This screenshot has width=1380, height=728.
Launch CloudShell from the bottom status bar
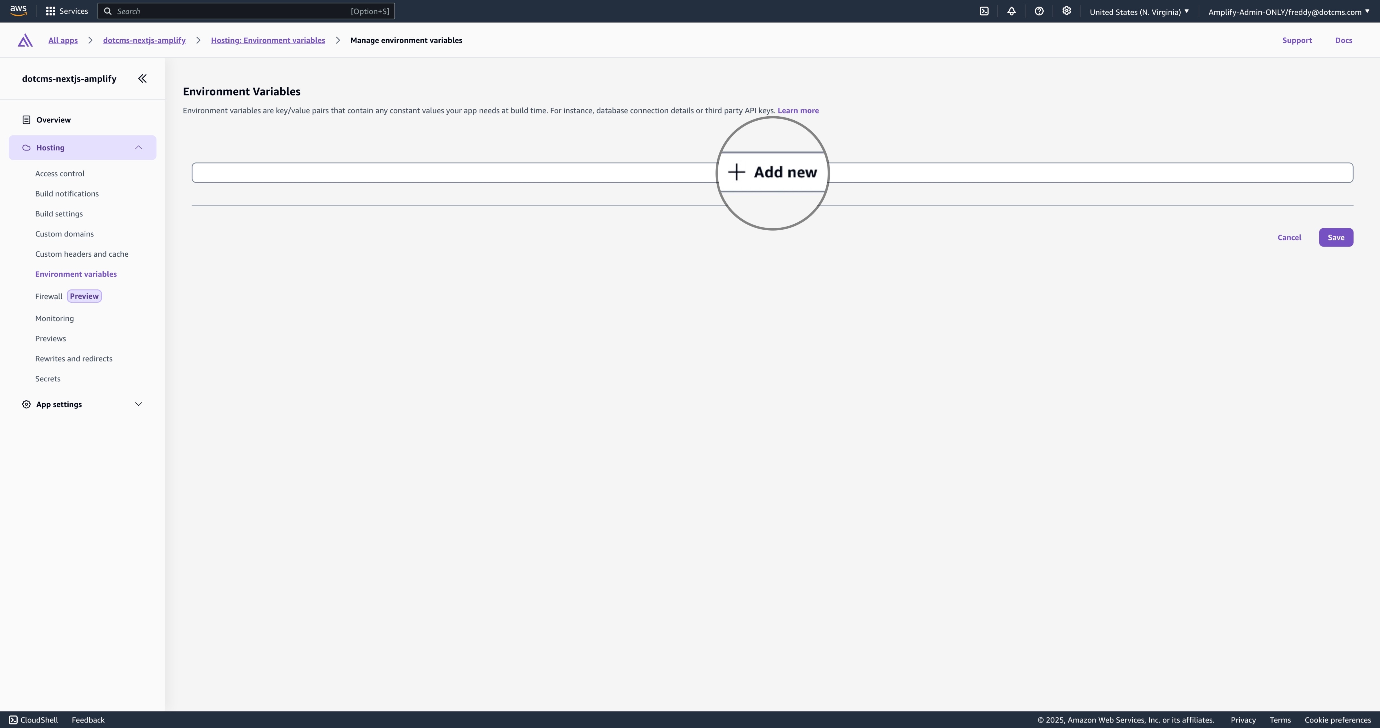pyautogui.click(x=33, y=719)
